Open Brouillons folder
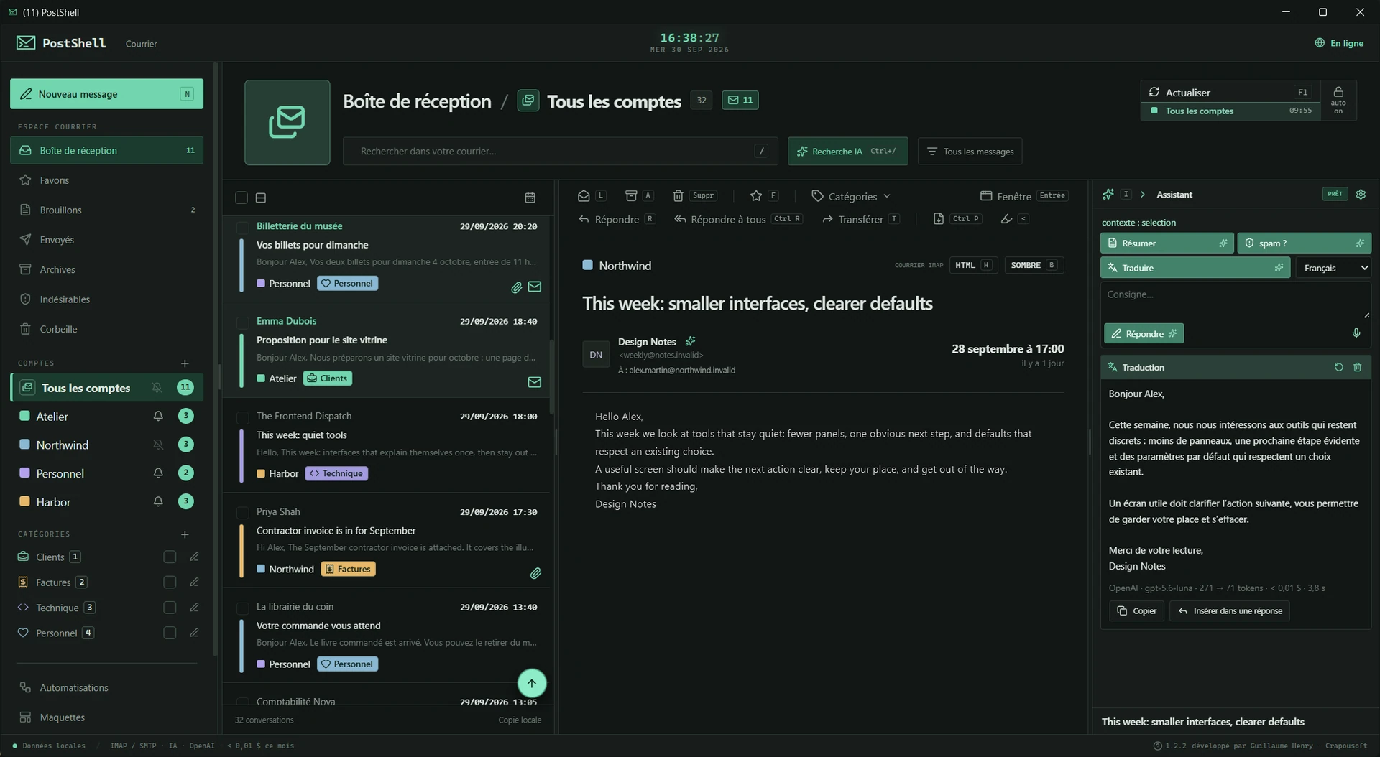1380x757 pixels. coord(106,210)
